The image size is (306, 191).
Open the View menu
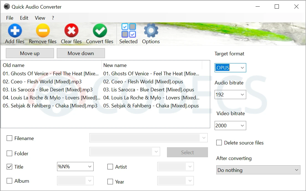pos(40,18)
